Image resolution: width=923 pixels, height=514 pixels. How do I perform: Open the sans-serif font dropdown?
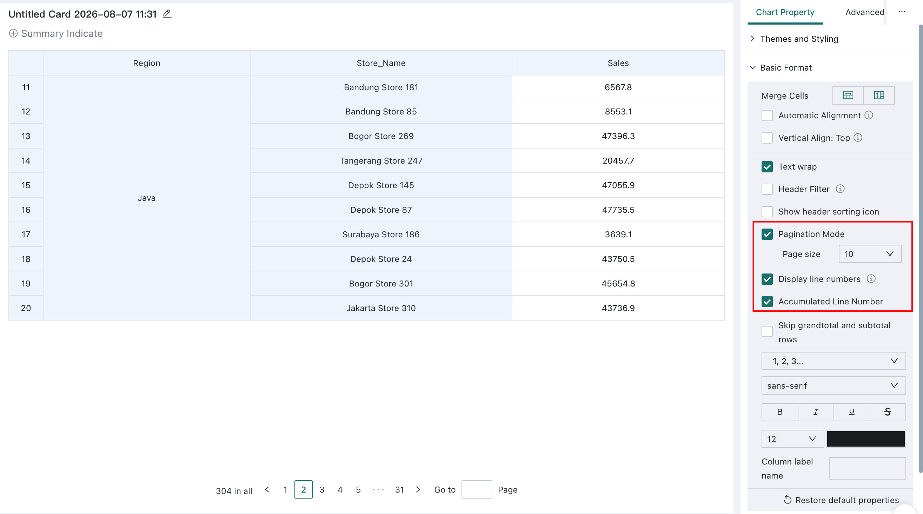coord(834,386)
